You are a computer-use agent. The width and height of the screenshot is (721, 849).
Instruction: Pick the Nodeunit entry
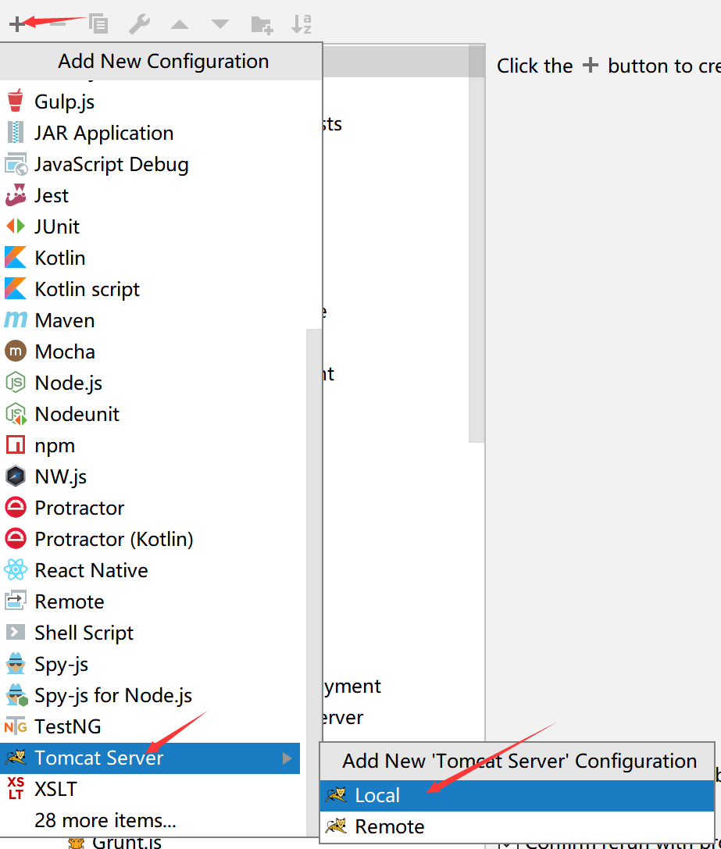[x=149, y=414]
